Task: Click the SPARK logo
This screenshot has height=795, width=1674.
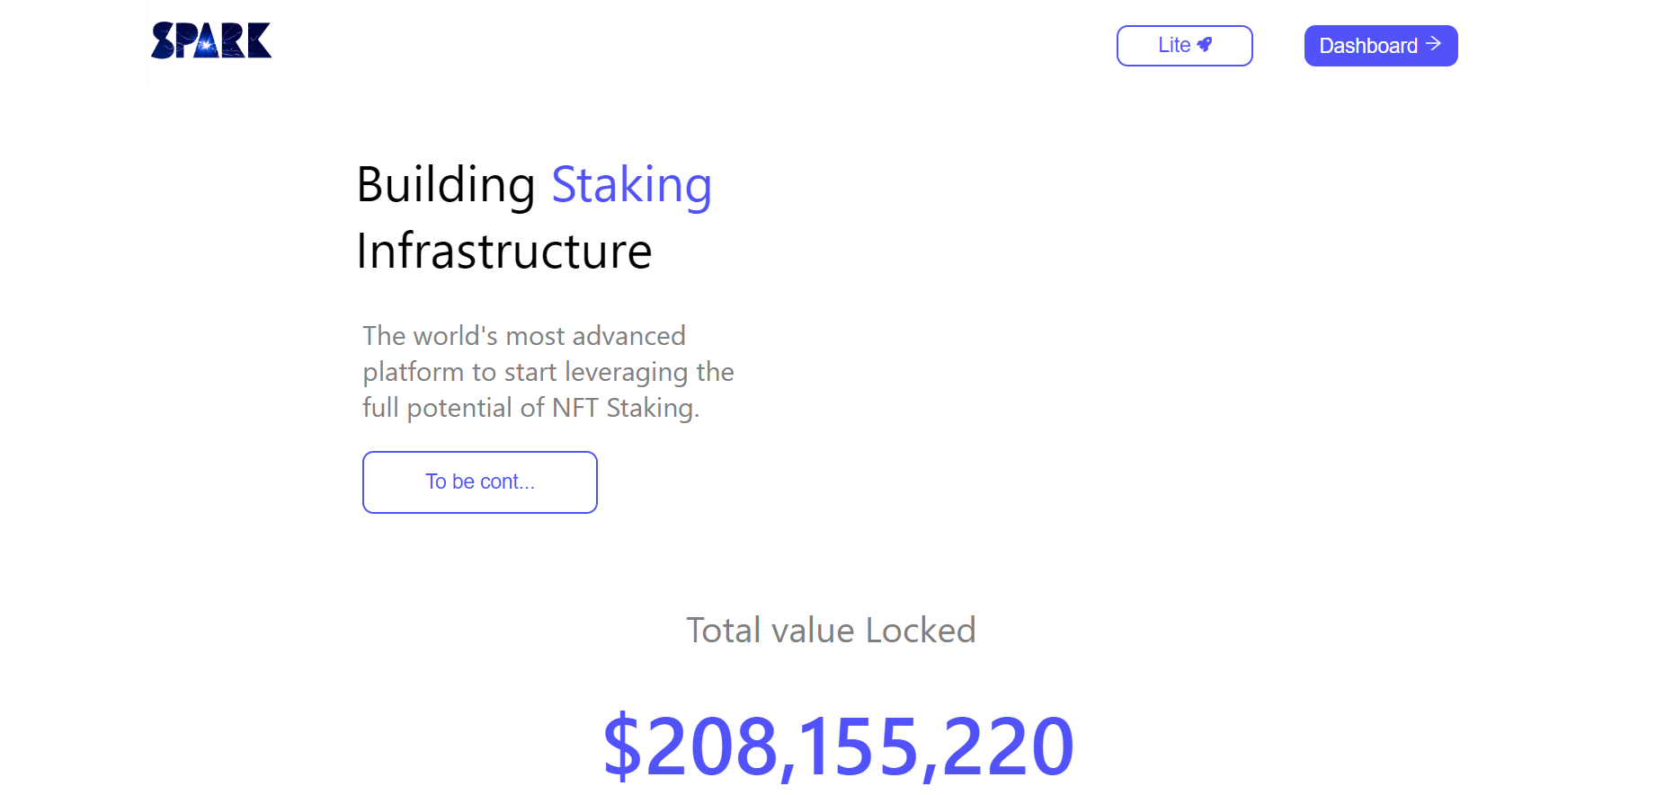Action: [211, 40]
